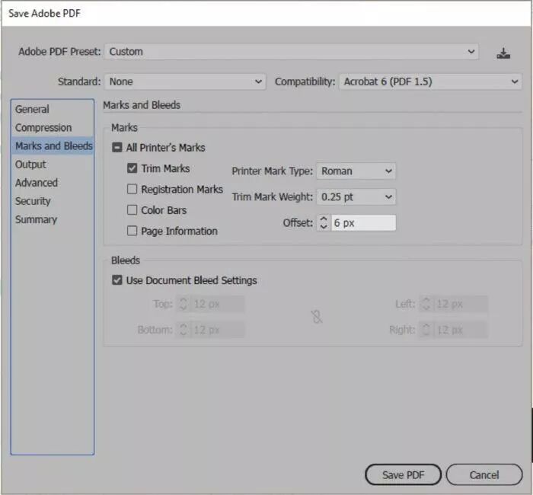Screen dimensions: 533x495
Task: Click the Left bleed stepper
Action: point(426,304)
